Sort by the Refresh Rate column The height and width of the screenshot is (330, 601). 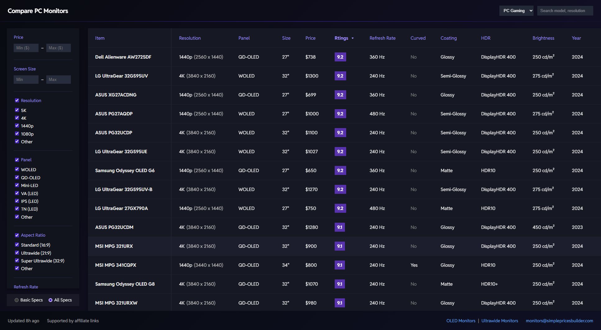(x=382, y=38)
